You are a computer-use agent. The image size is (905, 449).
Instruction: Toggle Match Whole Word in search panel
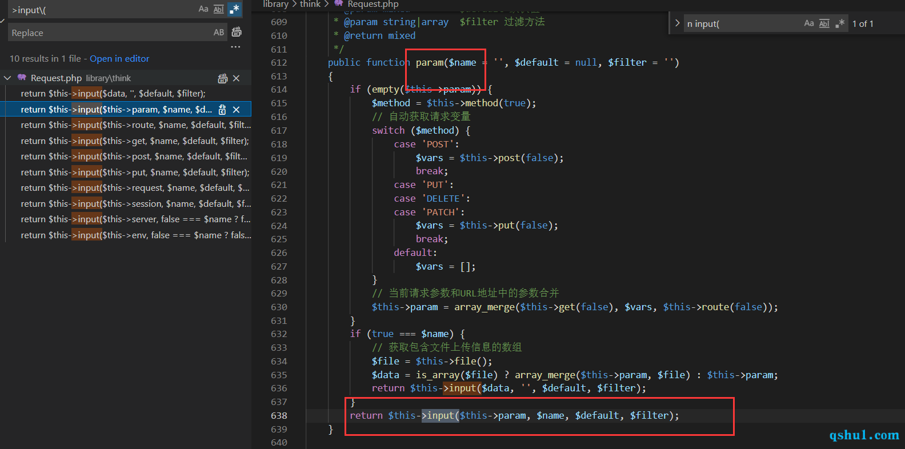pos(219,9)
